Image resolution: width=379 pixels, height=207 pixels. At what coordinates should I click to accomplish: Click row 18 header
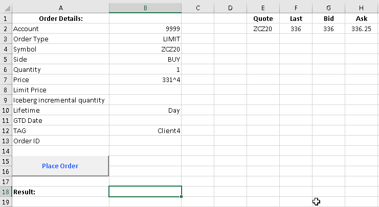point(5,192)
